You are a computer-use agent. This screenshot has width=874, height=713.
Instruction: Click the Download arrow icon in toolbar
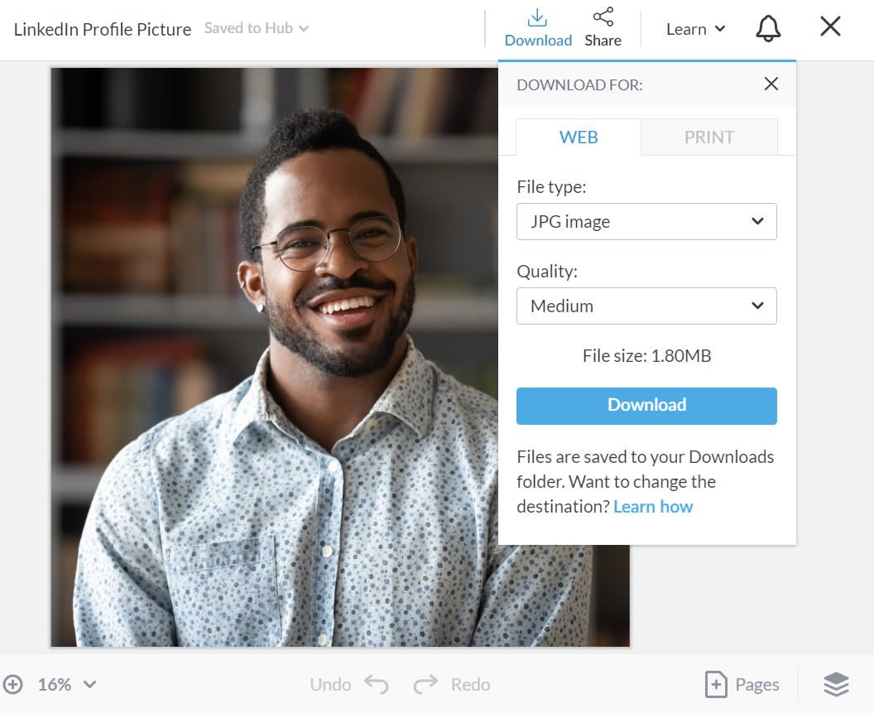point(537,18)
